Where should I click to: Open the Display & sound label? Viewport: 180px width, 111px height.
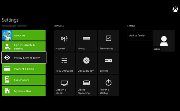click(x=61, y=91)
